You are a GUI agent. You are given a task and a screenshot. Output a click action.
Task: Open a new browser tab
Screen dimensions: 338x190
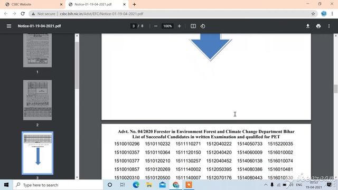pyautogui.click(x=134, y=4)
